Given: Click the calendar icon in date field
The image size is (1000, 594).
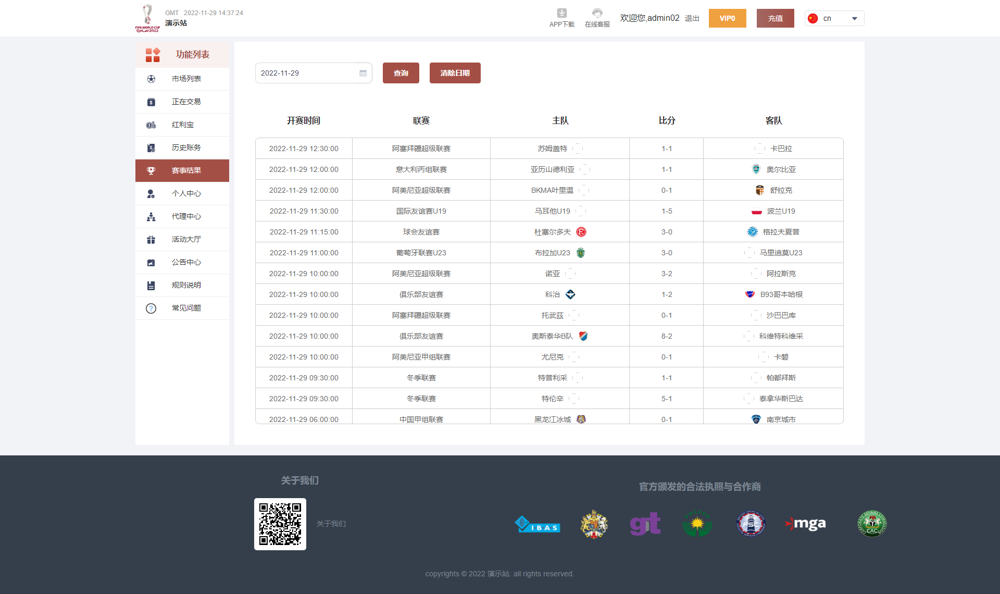Looking at the screenshot, I should 363,73.
